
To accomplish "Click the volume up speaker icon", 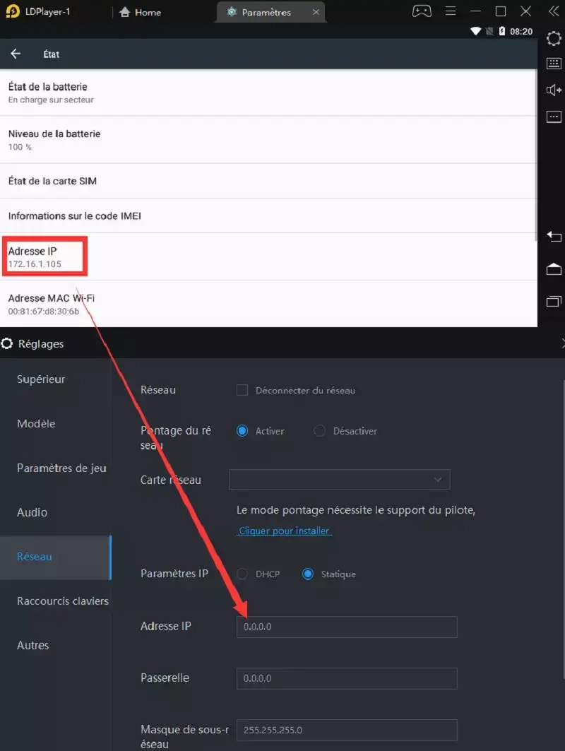I will pyautogui.click(x=554, y=90).
